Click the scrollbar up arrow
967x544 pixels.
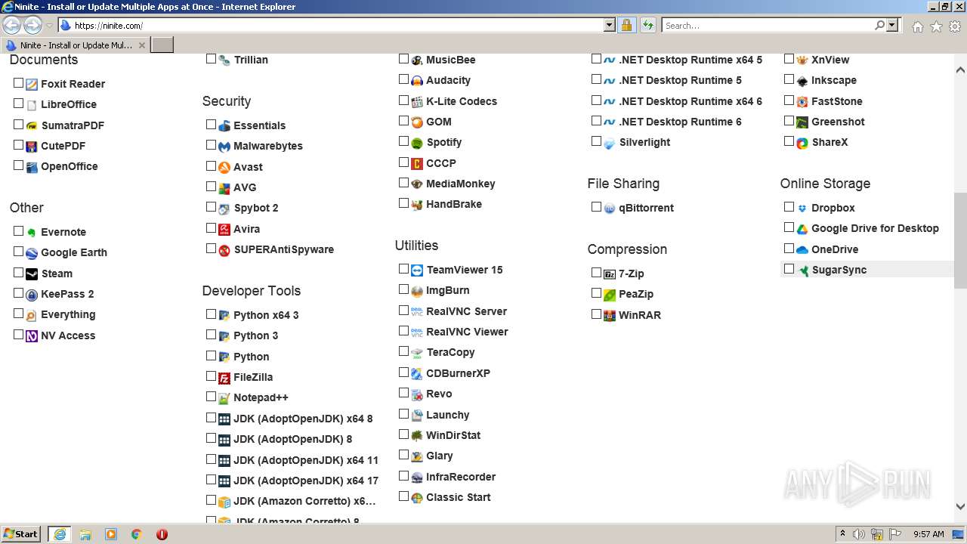(x=960, y=70)
